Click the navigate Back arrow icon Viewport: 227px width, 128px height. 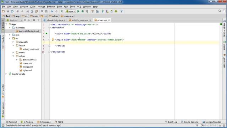[52, 11]
